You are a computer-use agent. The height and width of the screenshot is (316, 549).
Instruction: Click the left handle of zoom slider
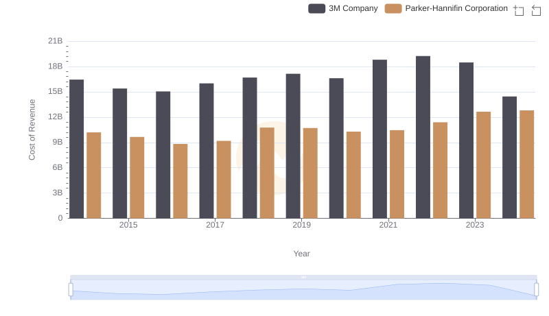[71, 290]
